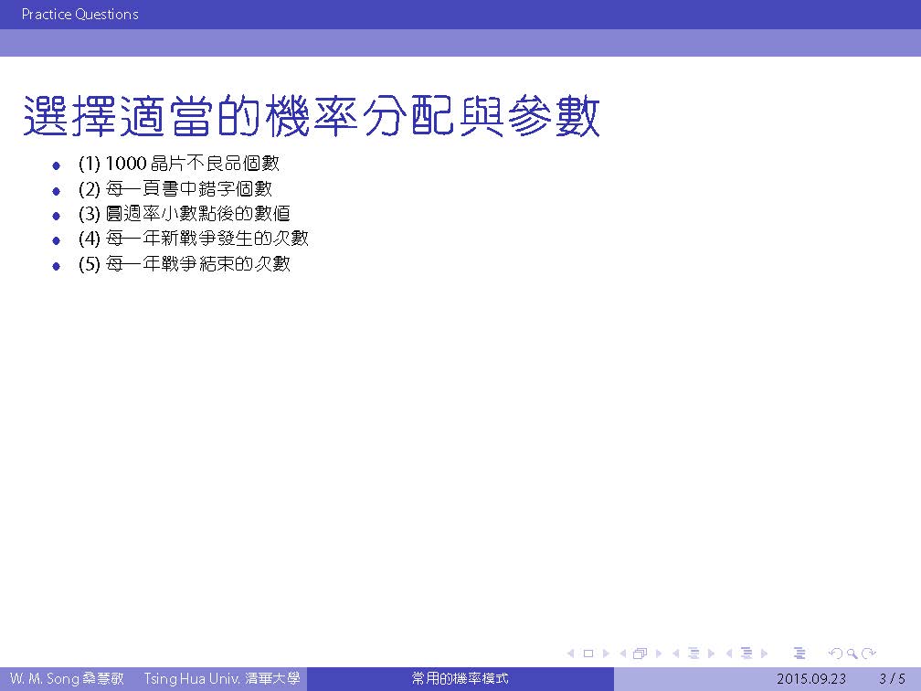The width and height of the screenshot is (921, 691).
Task: Go to previous frame with left arrow
Action: (x=623, y=654)
